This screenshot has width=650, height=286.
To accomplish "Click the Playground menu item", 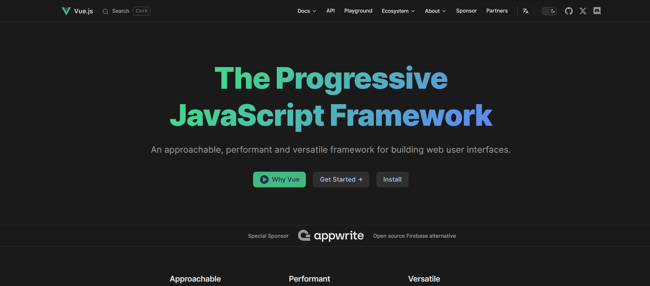I will coord(358,11).
